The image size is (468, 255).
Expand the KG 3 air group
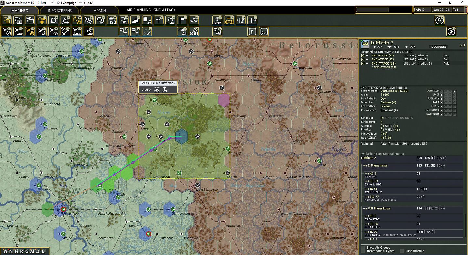[367, 174]
